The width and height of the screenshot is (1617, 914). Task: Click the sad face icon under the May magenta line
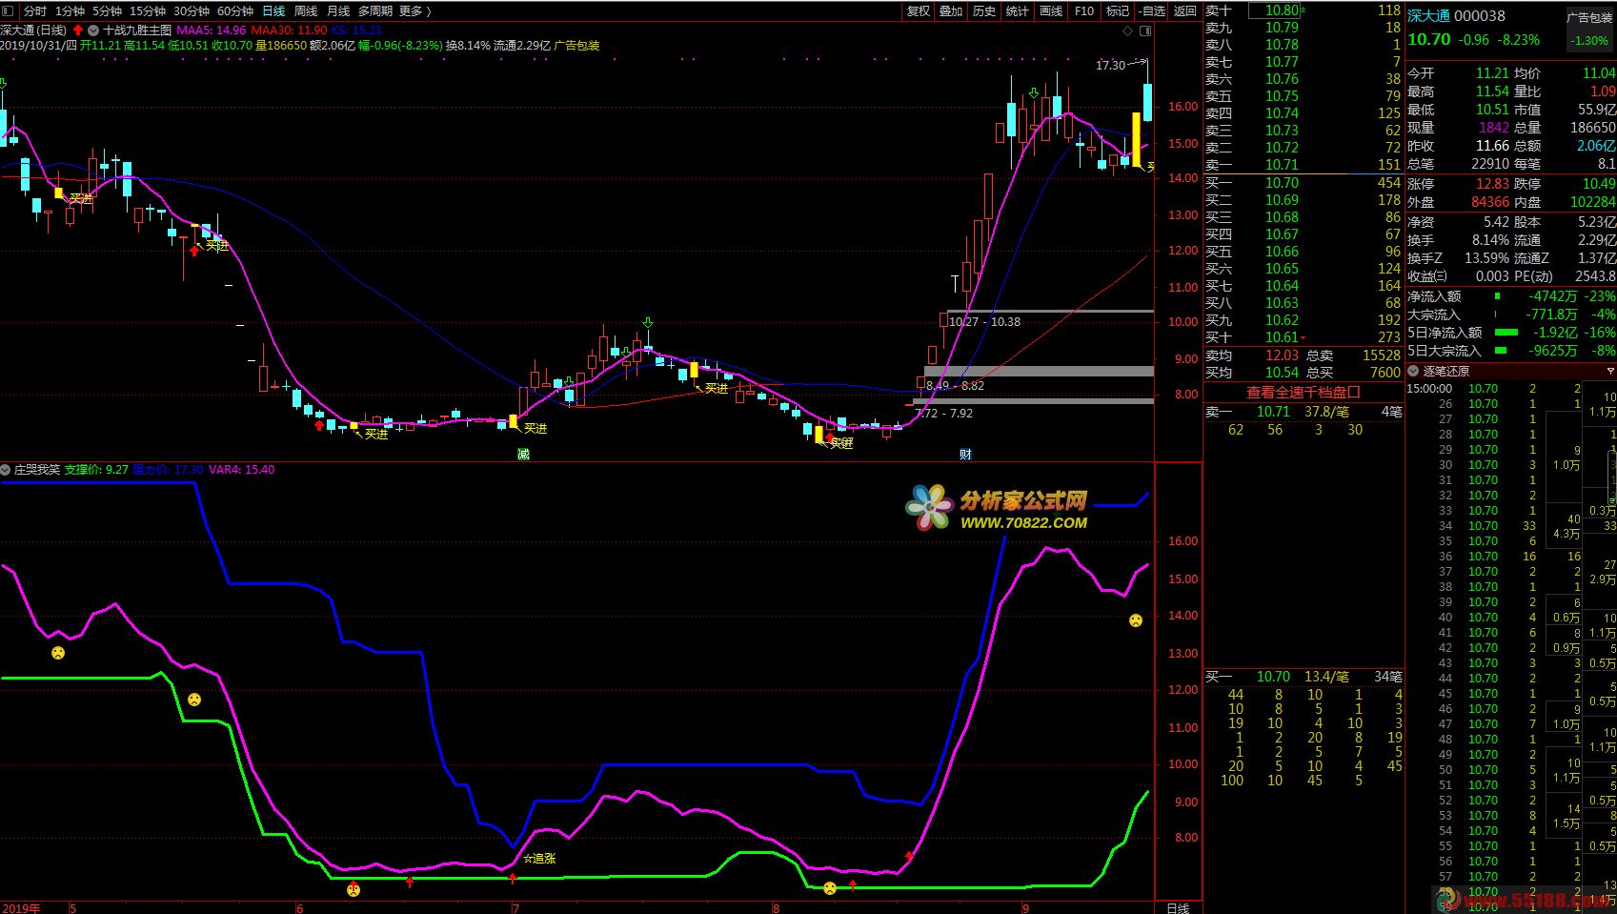58,653
